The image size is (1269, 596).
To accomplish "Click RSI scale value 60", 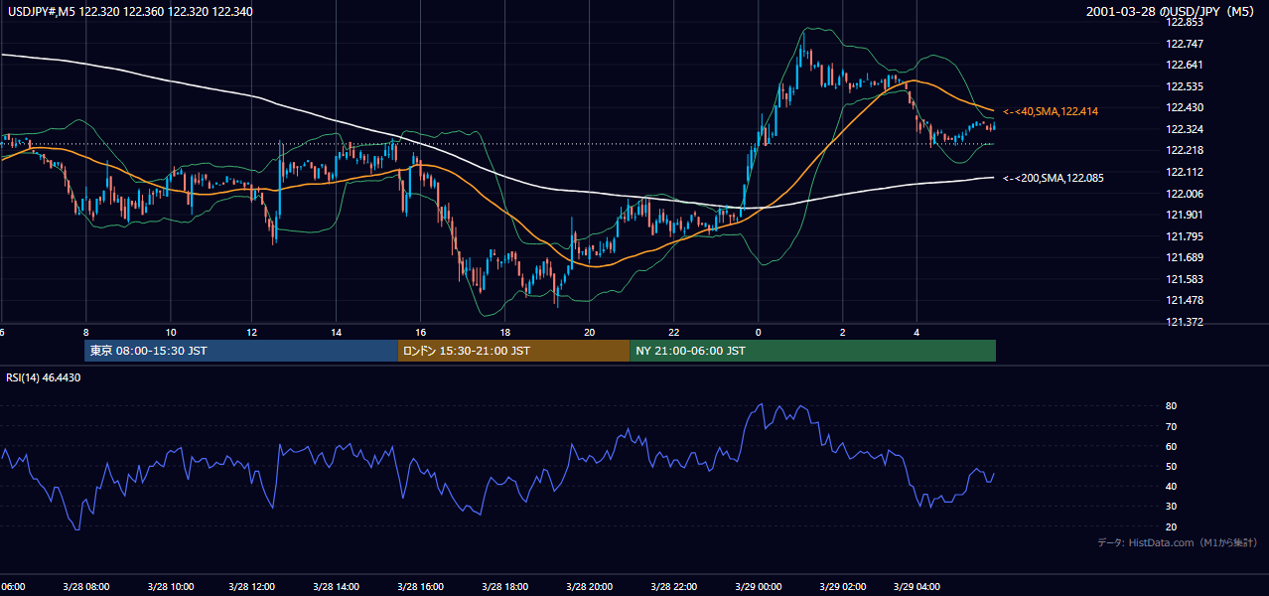I will (x=1172, y=446).
